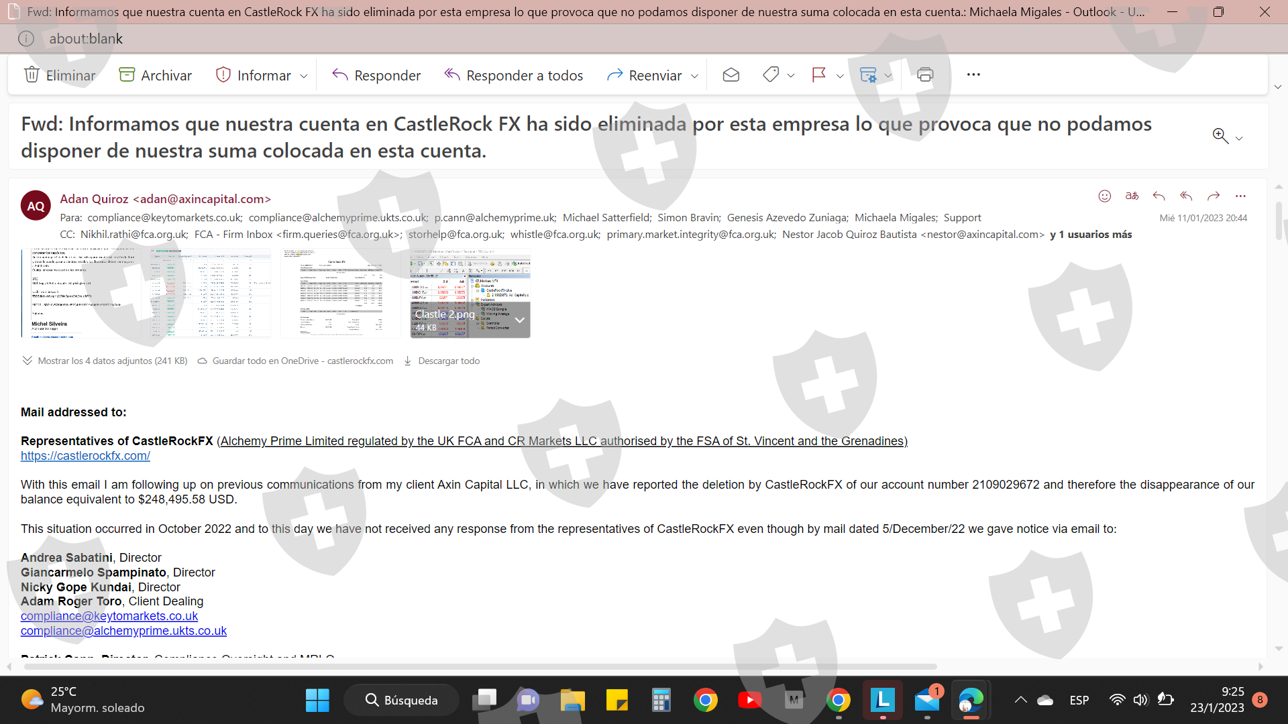Expand the Reenviar dropdown arrow
The image size is (1288, 724).
[695, 76]
